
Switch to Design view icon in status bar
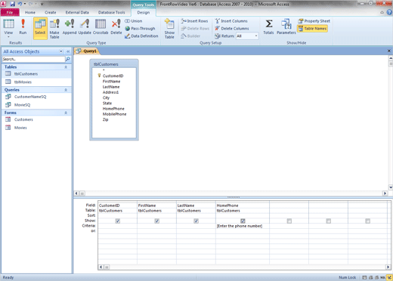[389, 277]
